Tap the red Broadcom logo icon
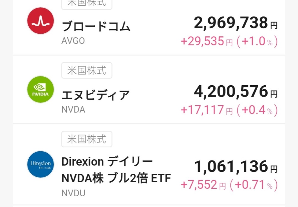Image resolution: width=298 pixels, height=207 pixels. click(41, 21)
